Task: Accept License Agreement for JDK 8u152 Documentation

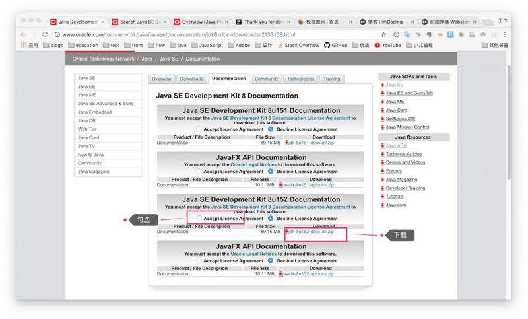Action: point(199,219)
